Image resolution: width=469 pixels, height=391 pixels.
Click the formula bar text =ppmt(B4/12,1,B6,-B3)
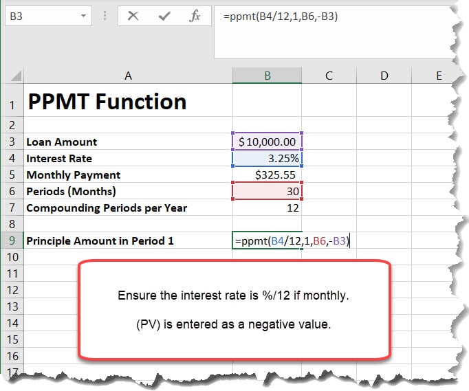click(x=281, y=16)
